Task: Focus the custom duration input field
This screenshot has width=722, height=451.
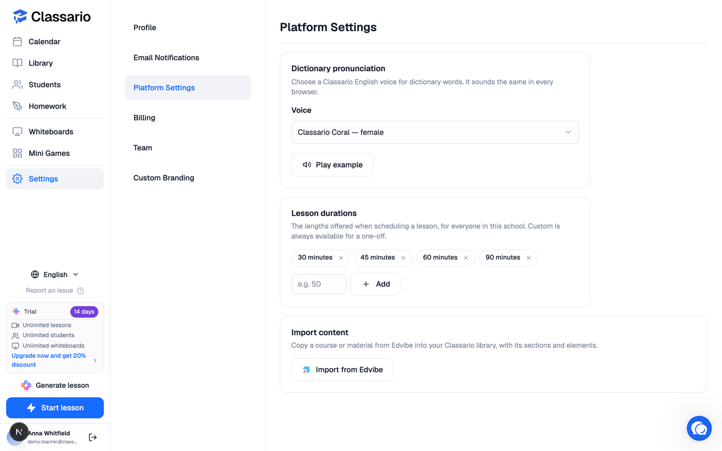Action: [318, 284]
